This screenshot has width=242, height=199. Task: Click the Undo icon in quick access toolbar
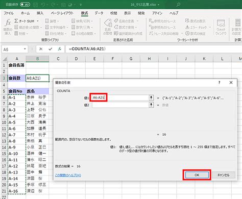point(43,5)
